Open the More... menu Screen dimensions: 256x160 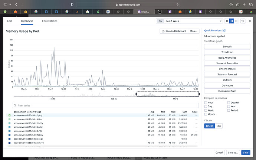pyautogui.click(x=194, y=31)
